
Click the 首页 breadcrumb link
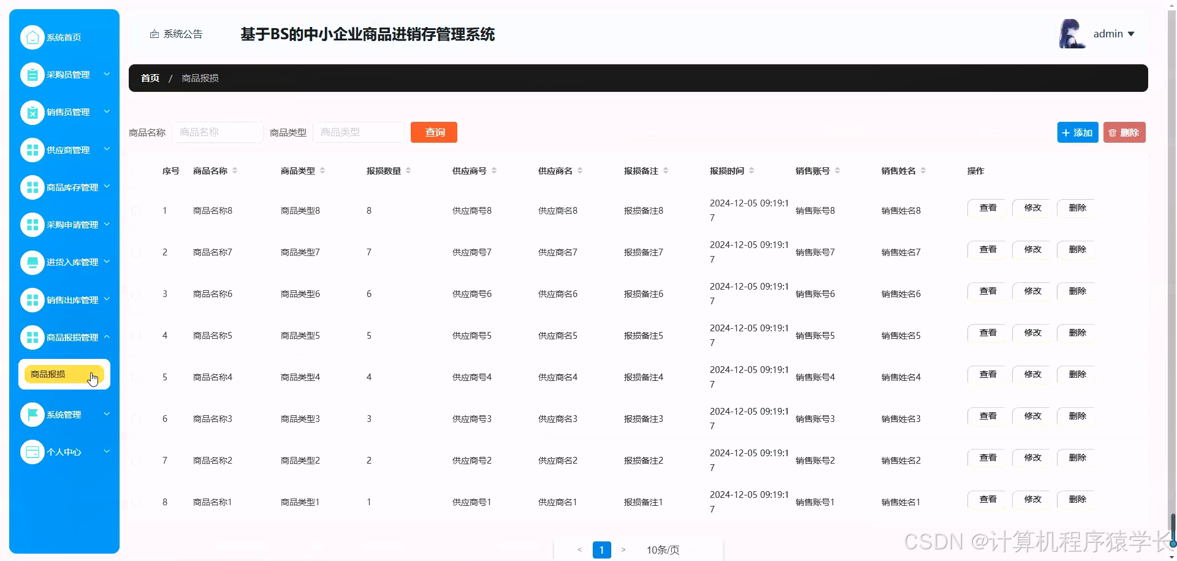pos(150,78)
